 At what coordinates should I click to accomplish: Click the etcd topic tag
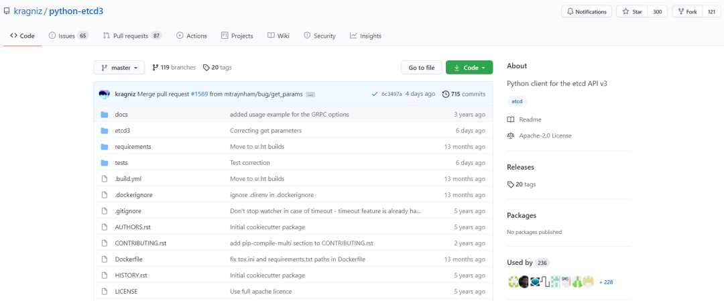coord(517,101)
